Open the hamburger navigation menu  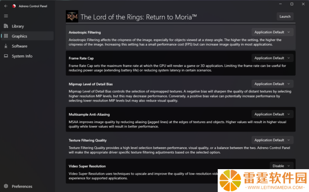tap(6, 16)
